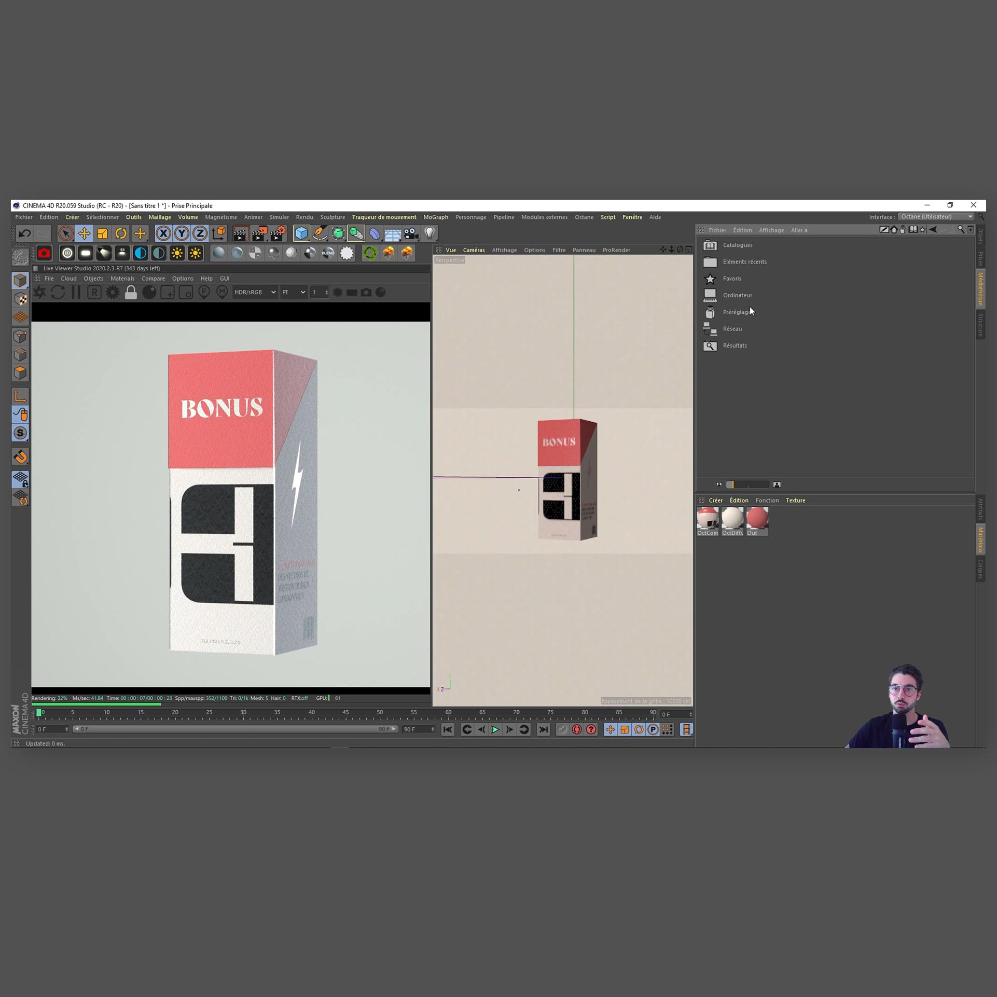The width and height of the screenshot is (997, 997).
Task: Open Octane Live Viewer red camera icon
Action: (x=44, y=253)
